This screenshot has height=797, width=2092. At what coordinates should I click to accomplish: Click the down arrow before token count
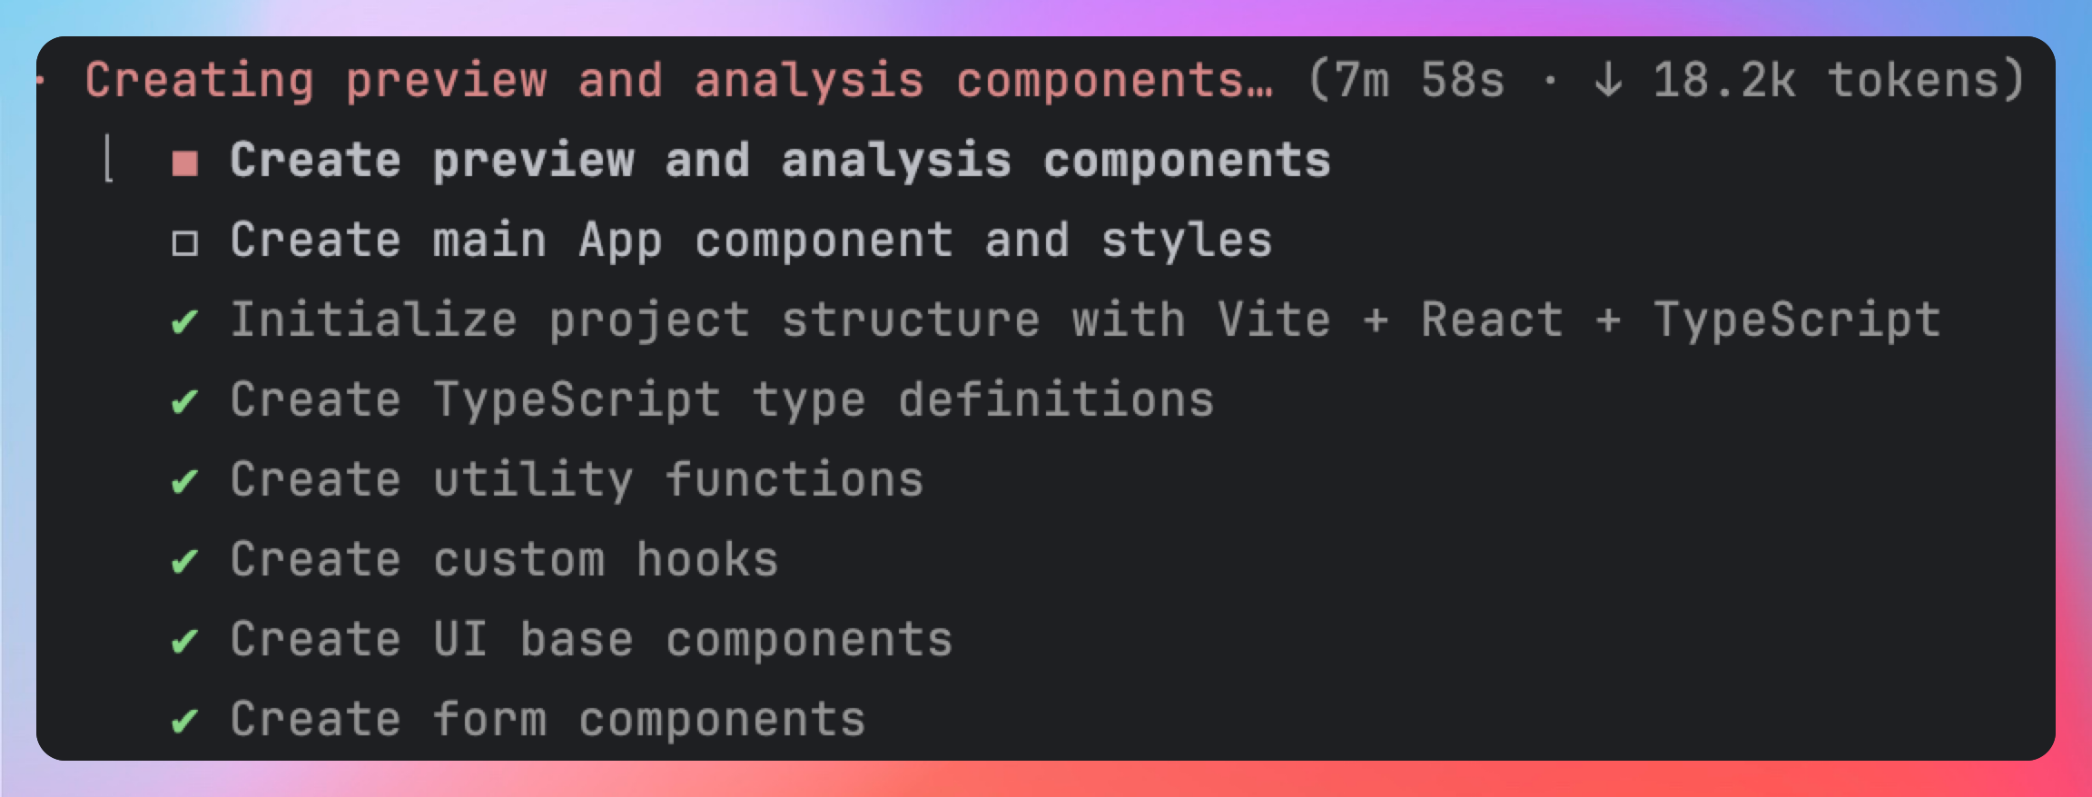[1608, 80]
